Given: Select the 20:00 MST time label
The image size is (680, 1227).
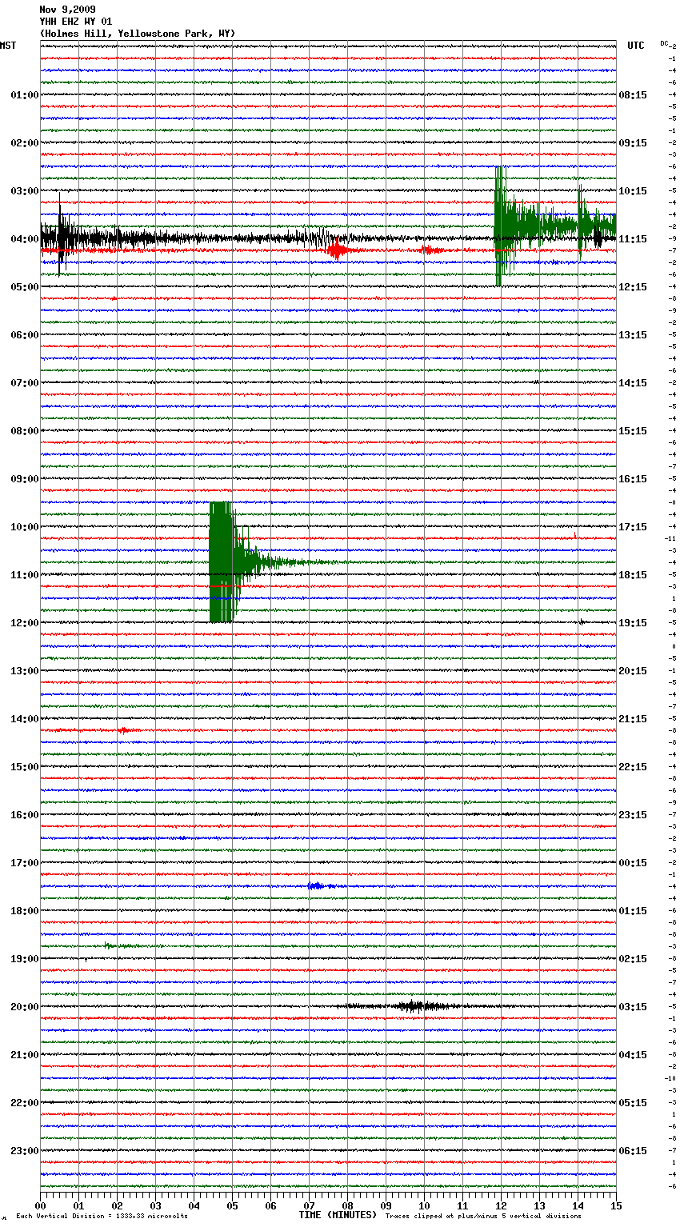Looking at the screenshot, I should pyautogui.click(x=25, y=1007).
